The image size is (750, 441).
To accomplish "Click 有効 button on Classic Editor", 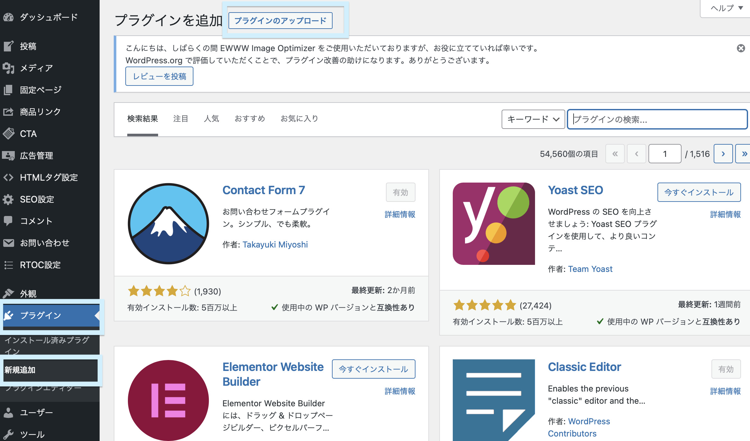I will point(726,369).
